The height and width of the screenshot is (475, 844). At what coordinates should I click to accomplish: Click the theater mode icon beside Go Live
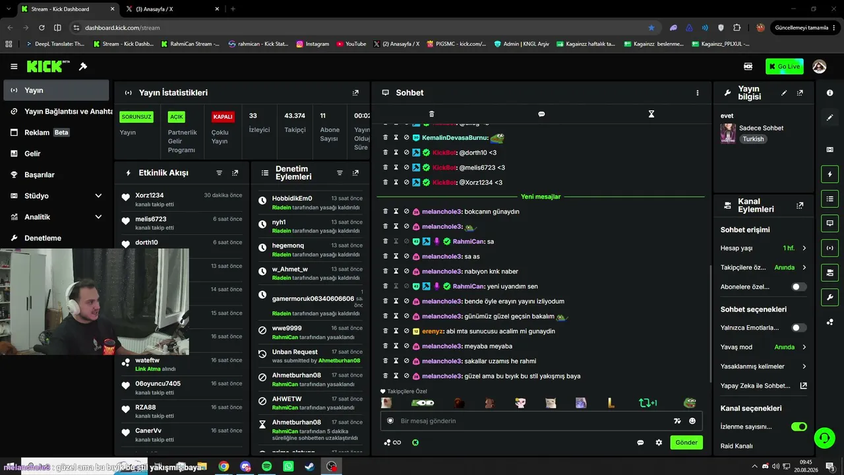coord(748,67)
